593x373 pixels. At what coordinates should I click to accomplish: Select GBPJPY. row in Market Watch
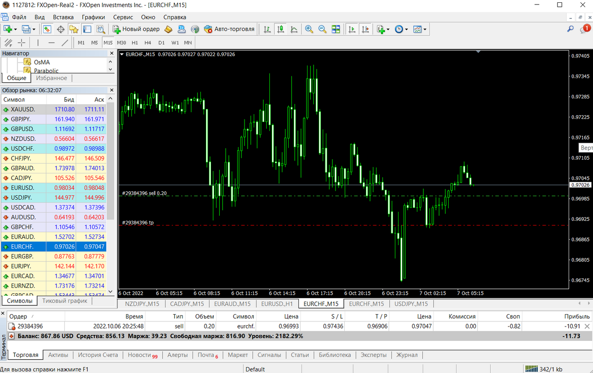[x=53, y=119]
